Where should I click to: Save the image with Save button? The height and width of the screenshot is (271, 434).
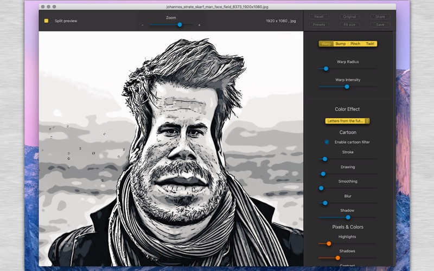(x=380, y=24)
